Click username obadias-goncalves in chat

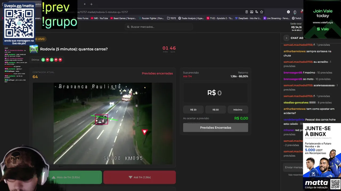click(x=296, y=102)
